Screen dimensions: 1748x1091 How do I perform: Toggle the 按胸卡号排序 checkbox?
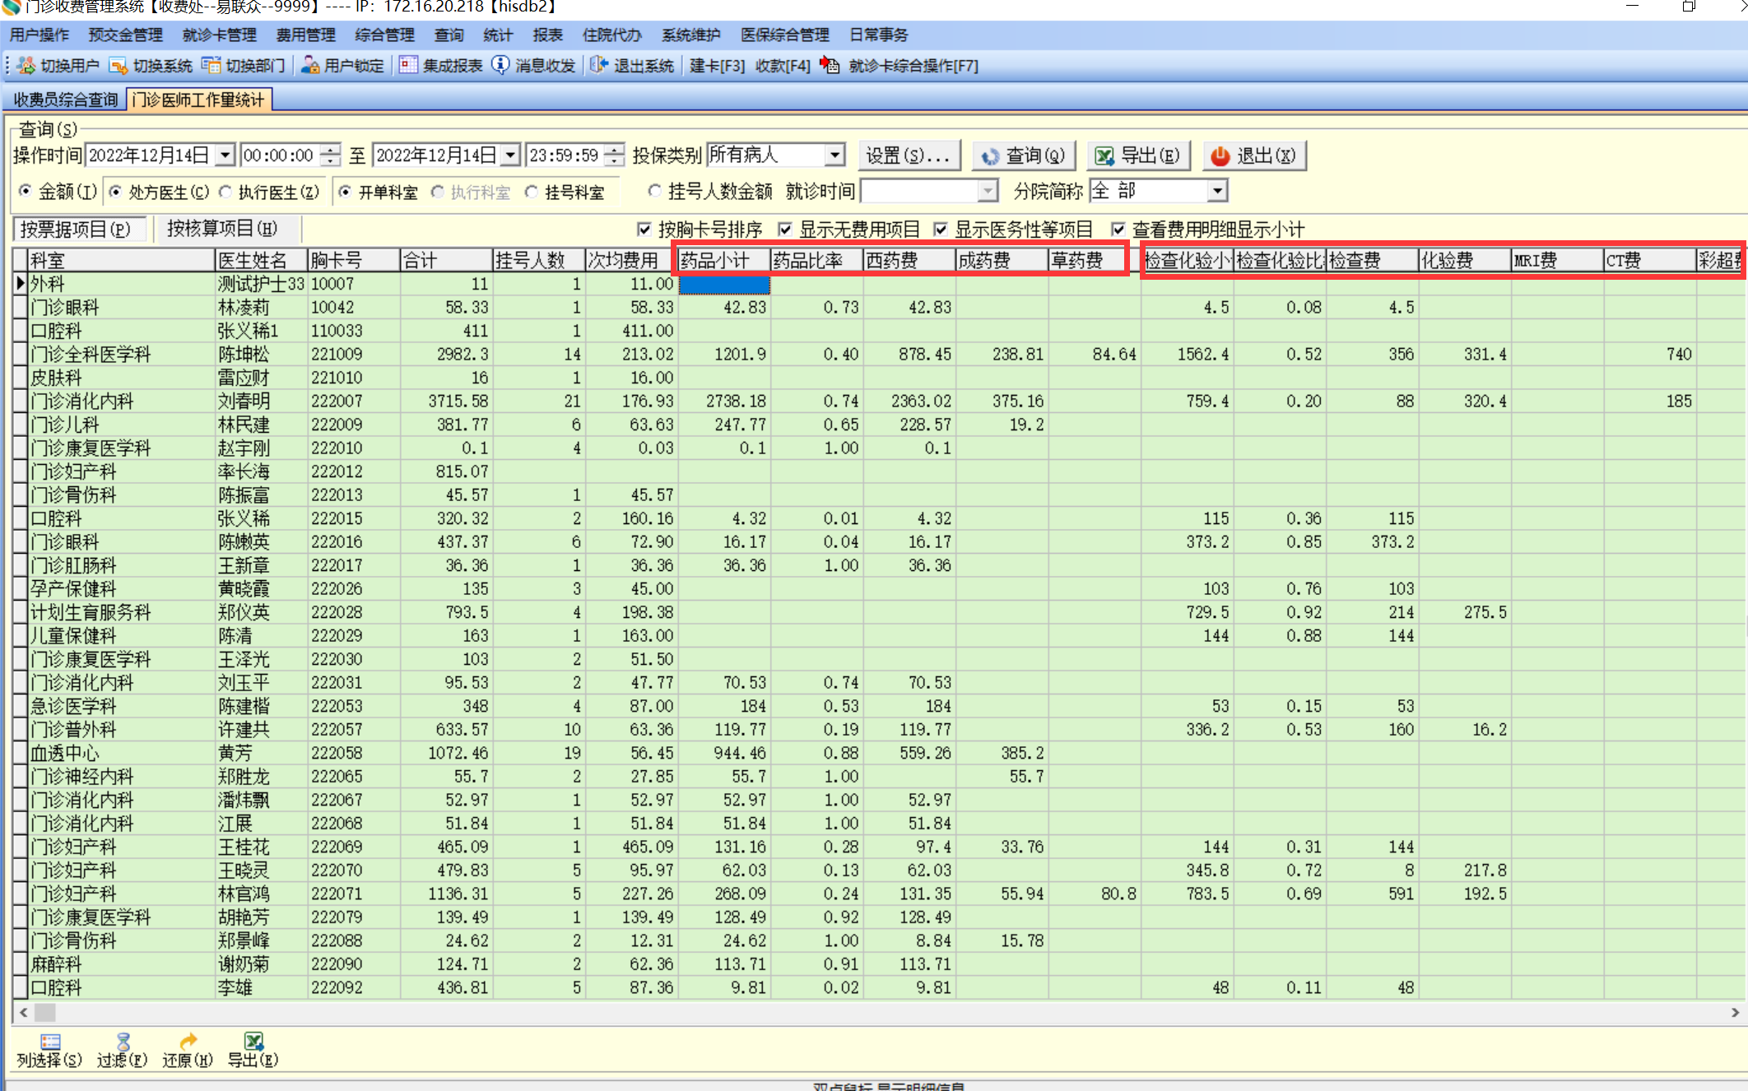coord(644,230)
